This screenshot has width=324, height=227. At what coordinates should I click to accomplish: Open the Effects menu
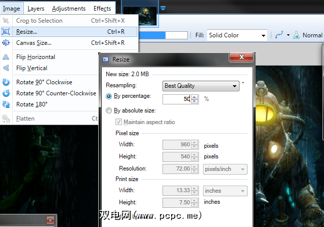102,9
